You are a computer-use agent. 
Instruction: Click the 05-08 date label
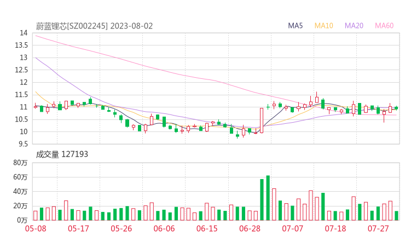[36, 228]
